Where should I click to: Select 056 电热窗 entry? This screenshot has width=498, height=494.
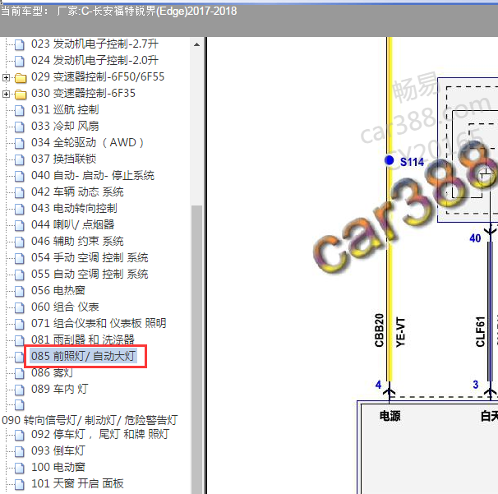pyautogui.click(x=58, y=290)
